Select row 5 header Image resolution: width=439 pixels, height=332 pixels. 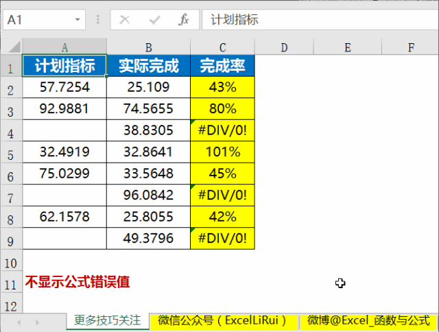coord(11,152)
